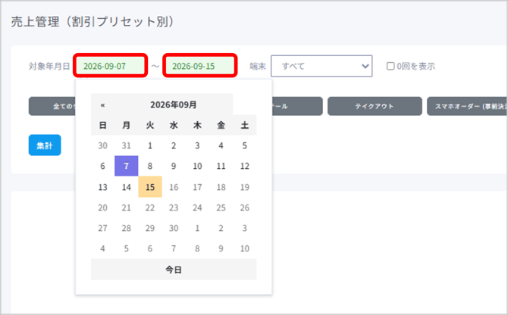Choose September 6 in the Sunday column
508x315 pixels.
[x=102, y=166]
